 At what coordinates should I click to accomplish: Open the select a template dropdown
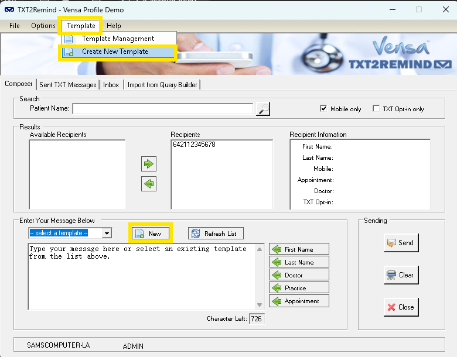pyautogui.click(x=107, y=233)
